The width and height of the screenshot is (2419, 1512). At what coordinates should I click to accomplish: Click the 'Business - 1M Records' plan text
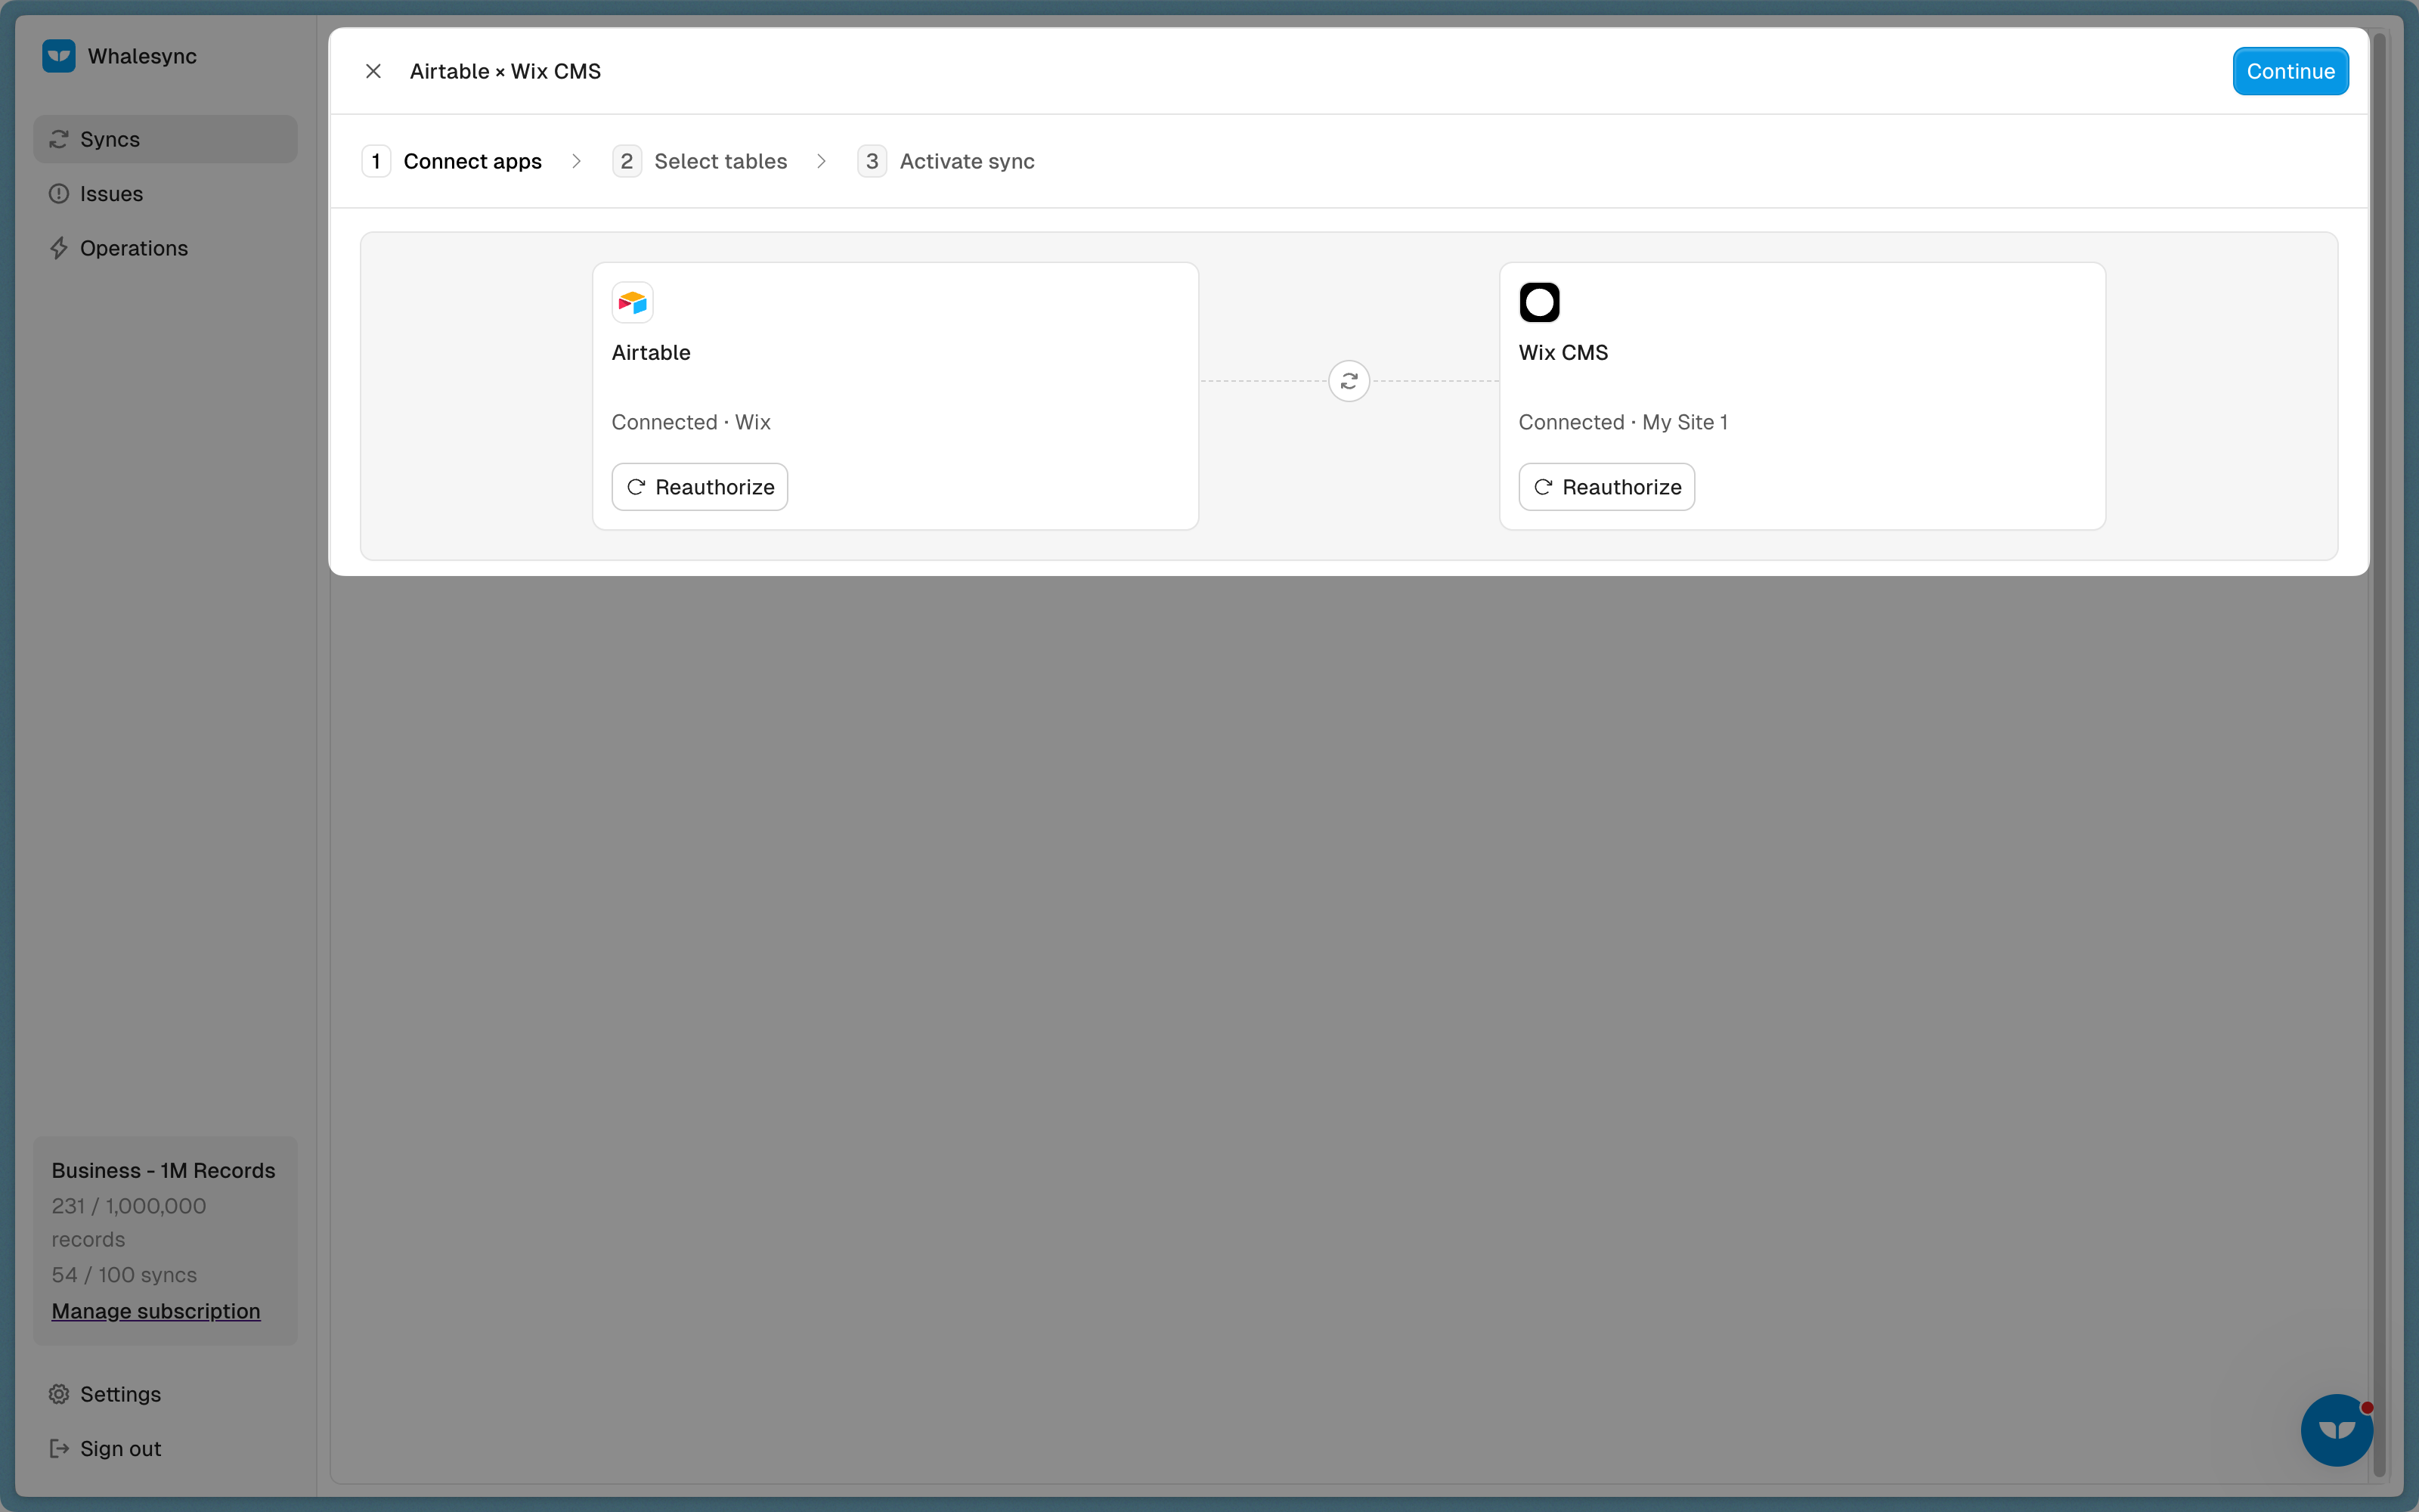click(163, 1170)
